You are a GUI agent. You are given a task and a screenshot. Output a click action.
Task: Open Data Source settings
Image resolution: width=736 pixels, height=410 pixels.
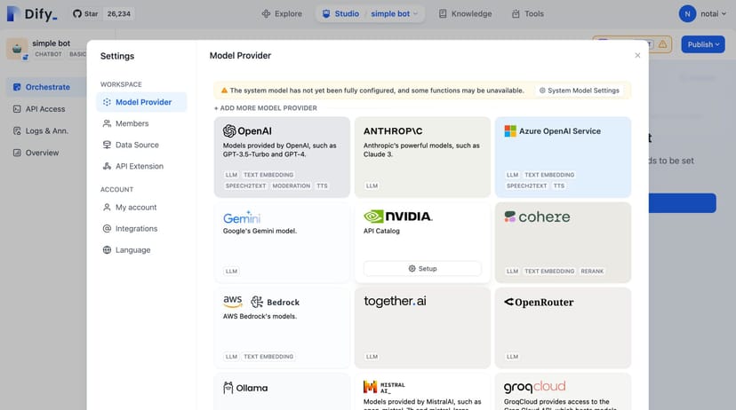click(x=137, y=145)
